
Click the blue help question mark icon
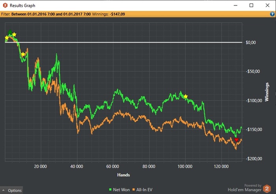pyautogui.click(x=272, y=14)
